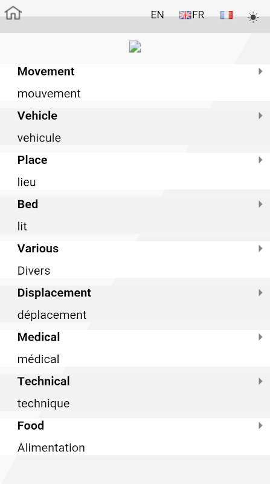Choose the Technical list item
This screenshot has width=270, height=484.
coord(135,392)
